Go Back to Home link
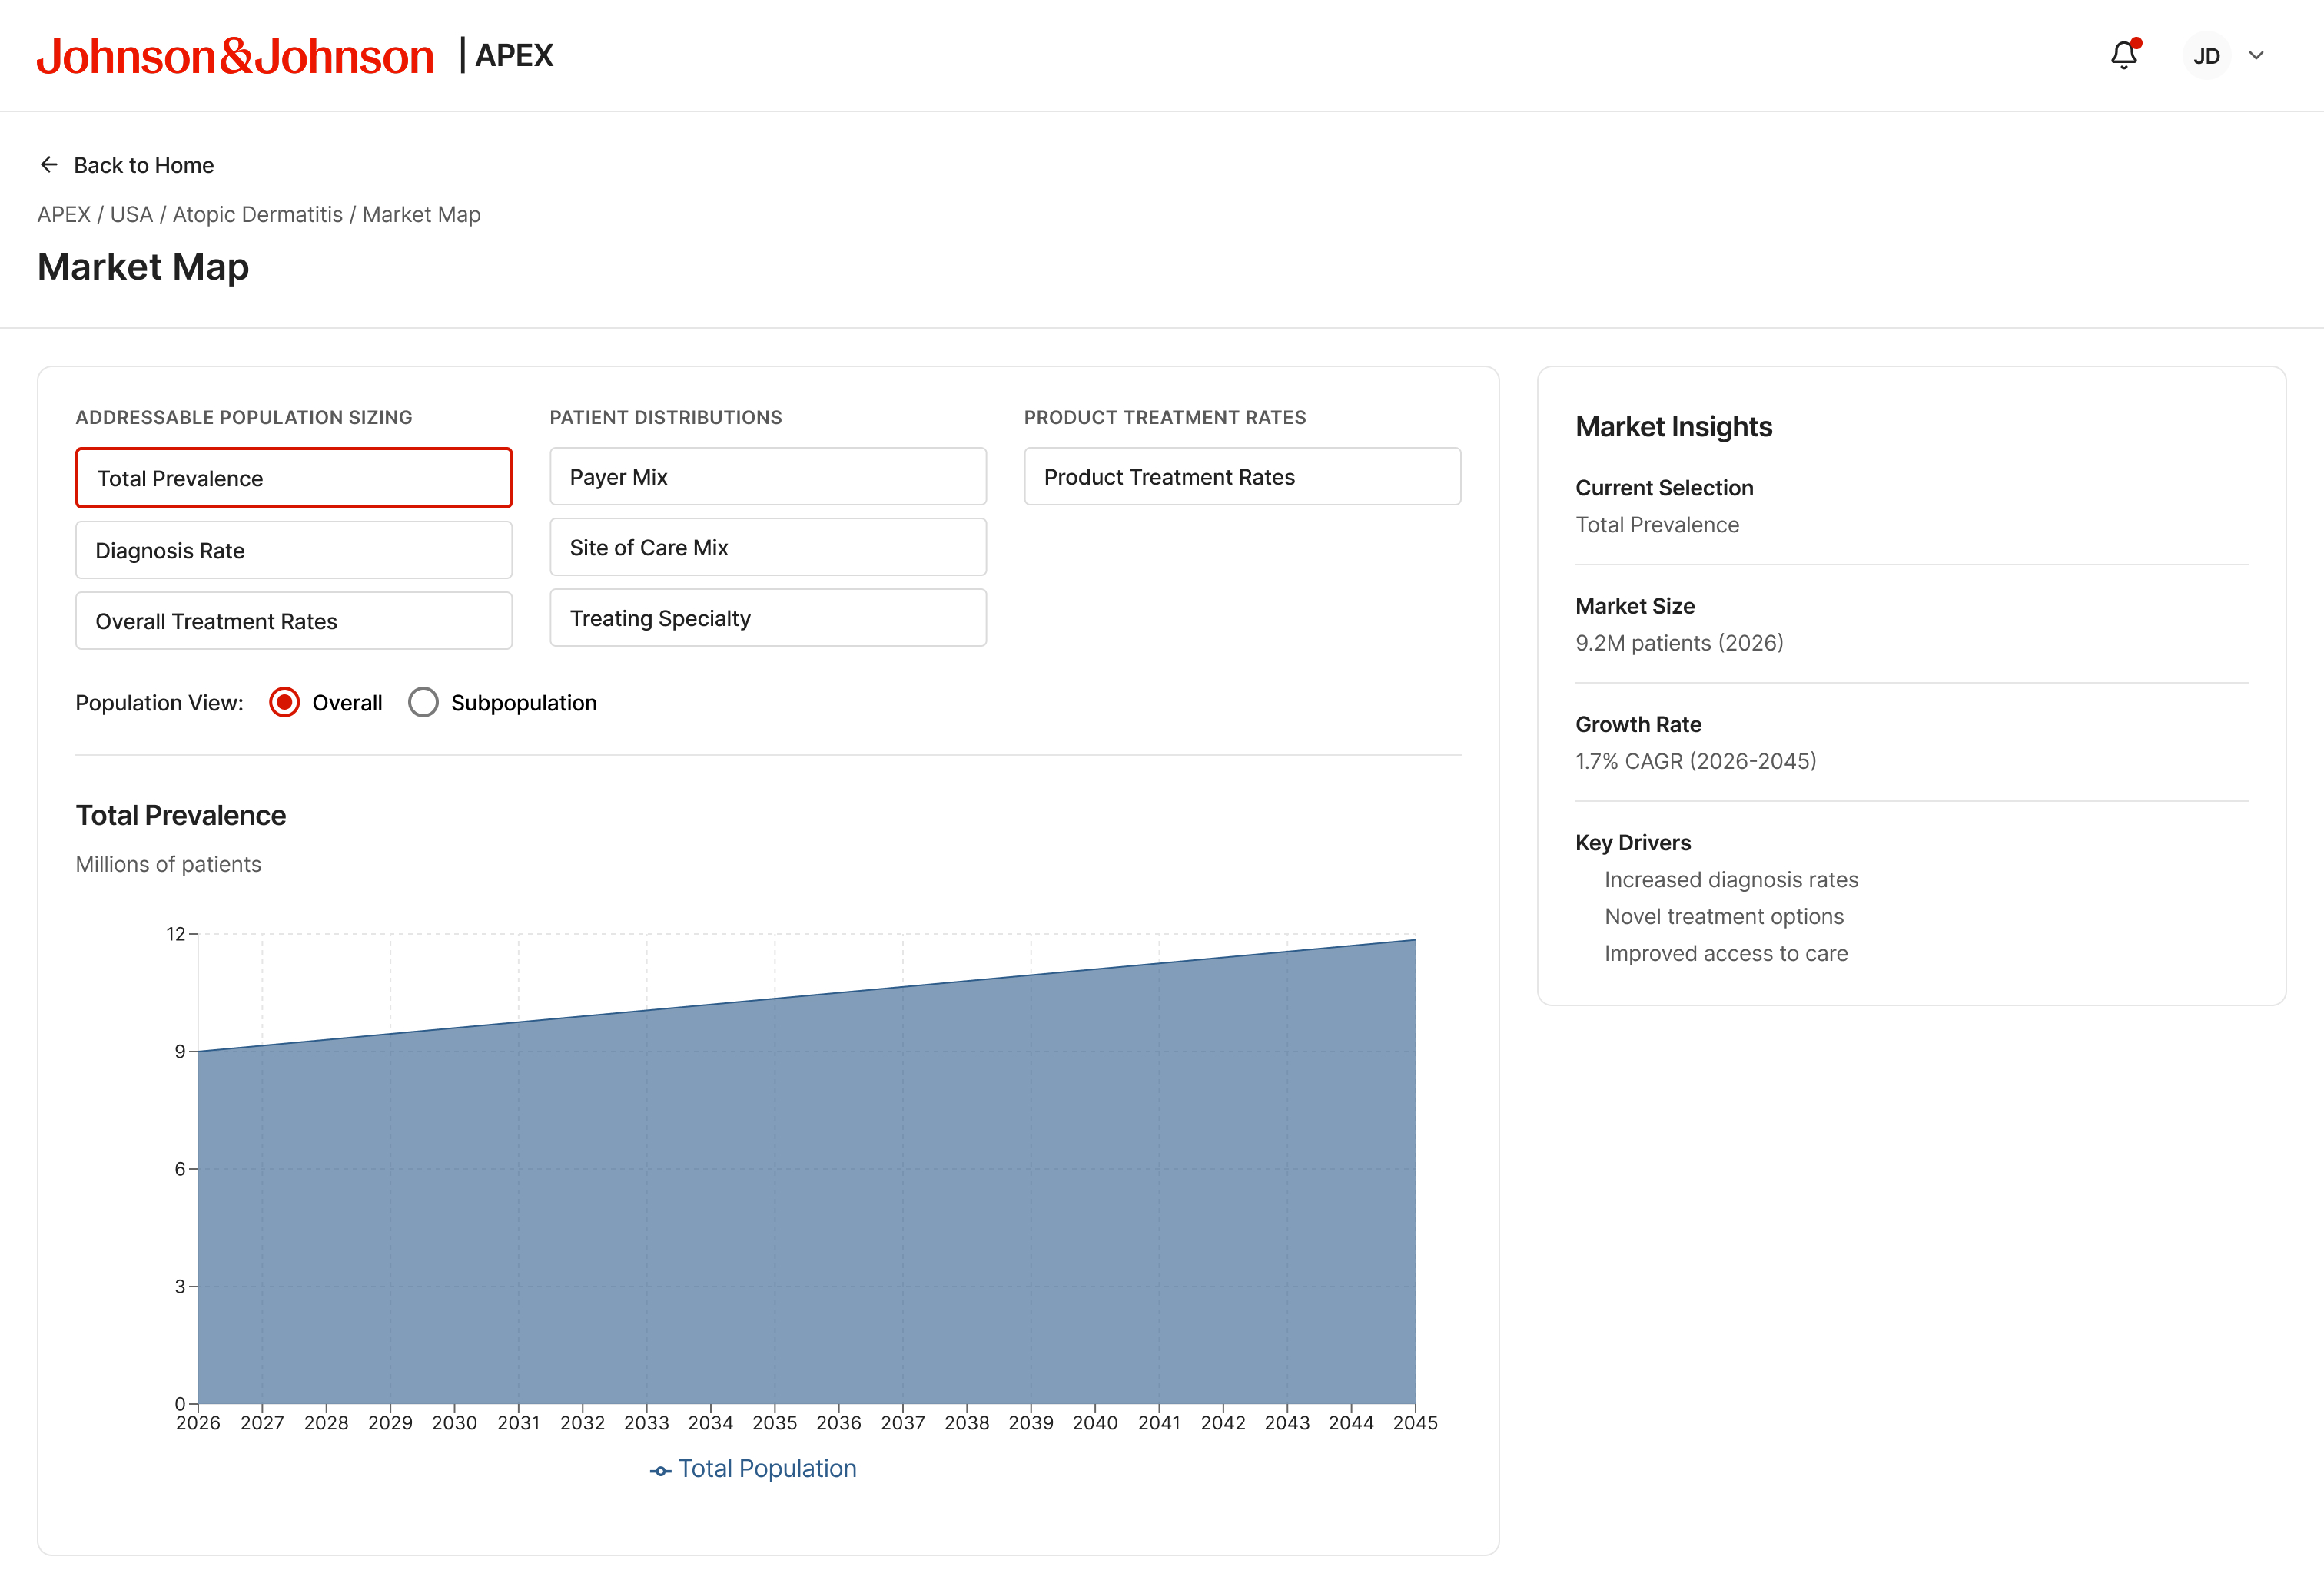Image resolution: width=2324 pixels, height=1593 pixels. coord(143,165)
